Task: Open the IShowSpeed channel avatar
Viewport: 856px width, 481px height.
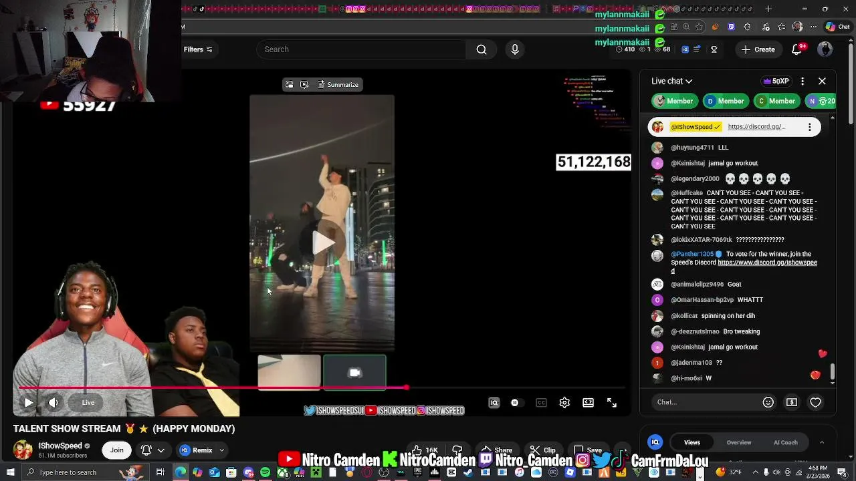Action: 23,450
